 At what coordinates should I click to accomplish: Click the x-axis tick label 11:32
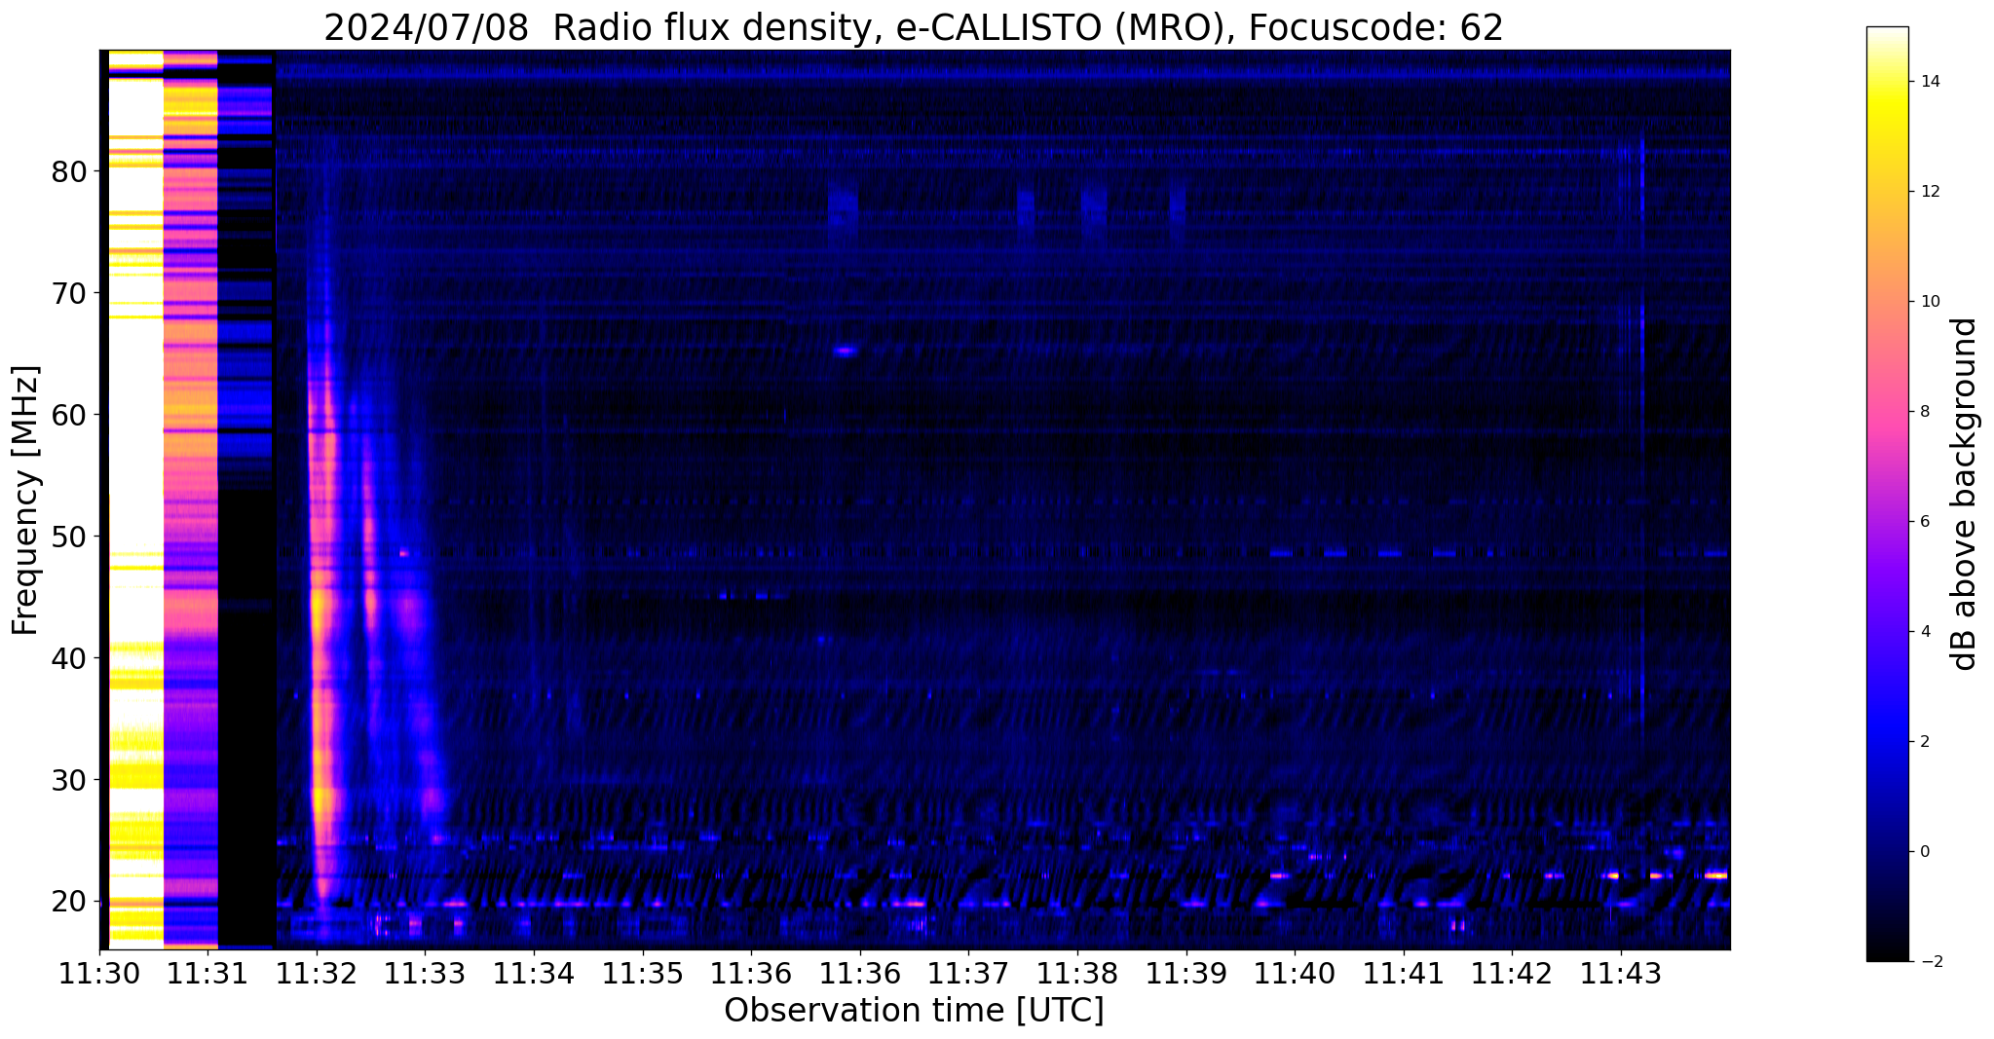pyautogui.click(x=316, y=973)
